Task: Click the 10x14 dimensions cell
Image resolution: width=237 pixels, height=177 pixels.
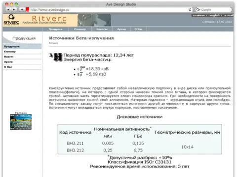Action: [187, 147]
